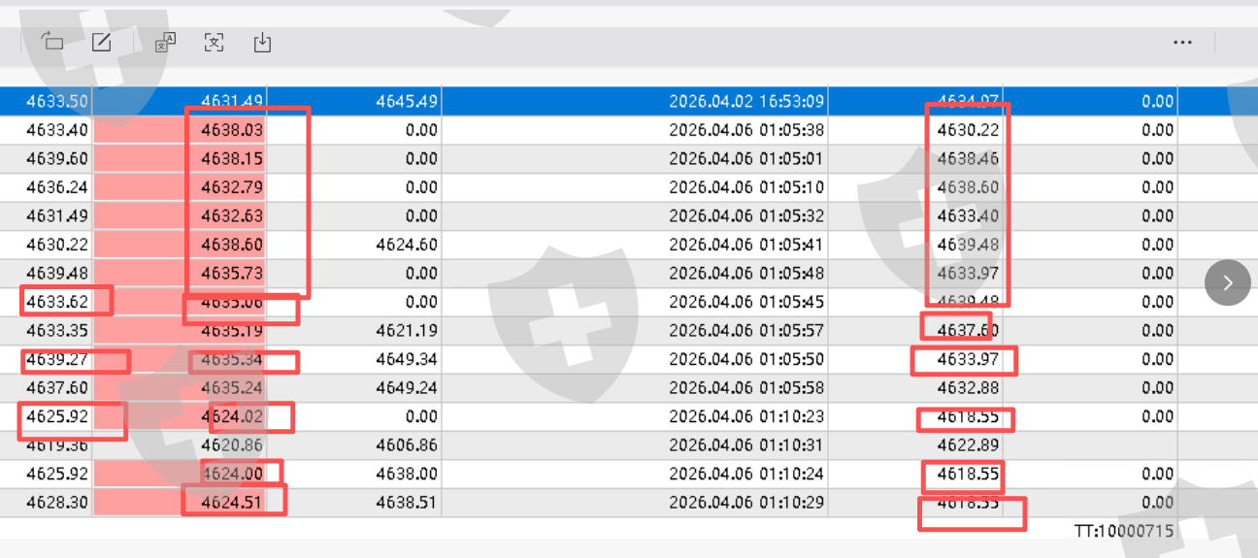Click the translate text icon
This screenshot has height=558, width=1258.
pyautogui.click(x=165, y=42)
